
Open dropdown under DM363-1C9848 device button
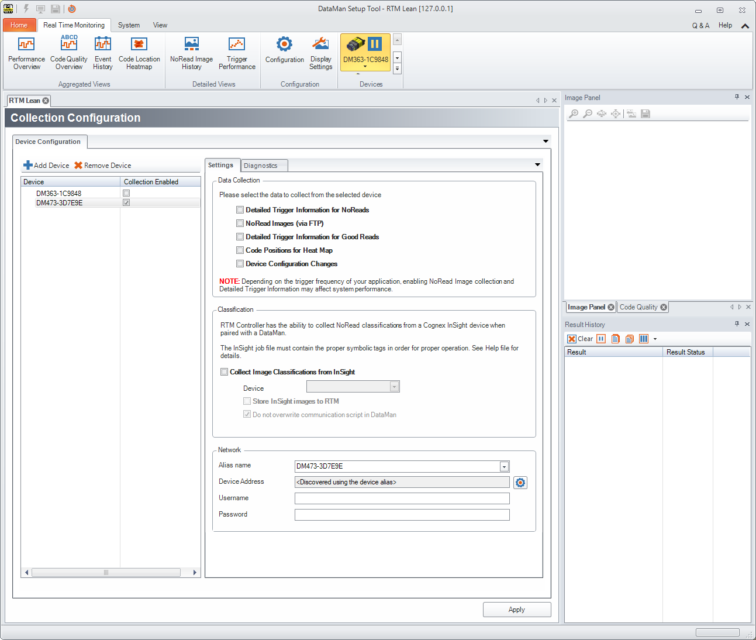pos(365,67)
